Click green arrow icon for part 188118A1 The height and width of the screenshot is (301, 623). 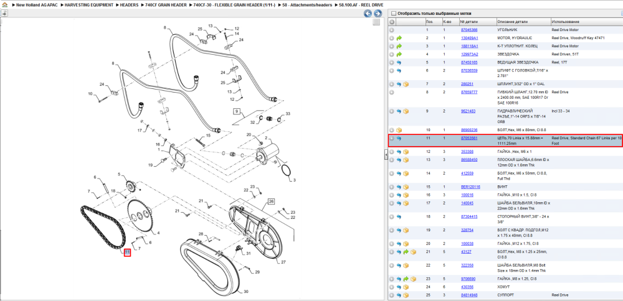[399, 46]
